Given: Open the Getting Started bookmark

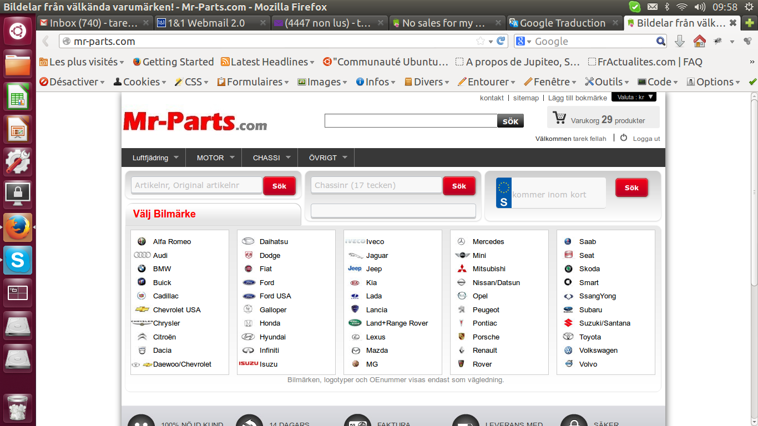Looking at the screenshot, I should [173, 62].
